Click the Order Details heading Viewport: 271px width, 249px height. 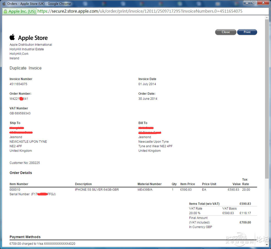[x=21, y=173]
